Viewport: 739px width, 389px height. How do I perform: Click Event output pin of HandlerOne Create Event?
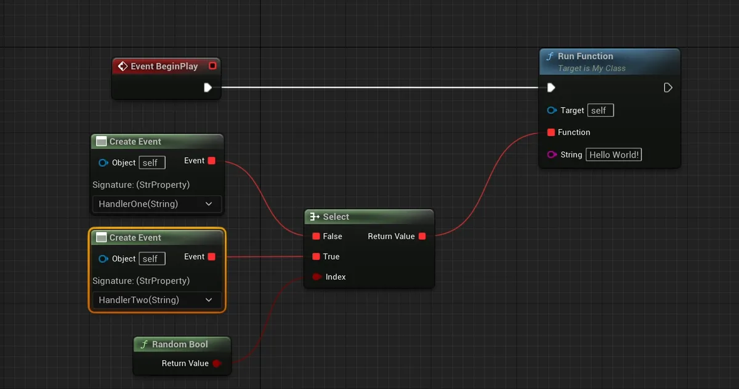212,161
